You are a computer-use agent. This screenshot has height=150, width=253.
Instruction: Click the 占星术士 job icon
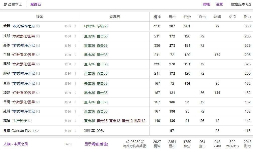(x=5, y=4)
